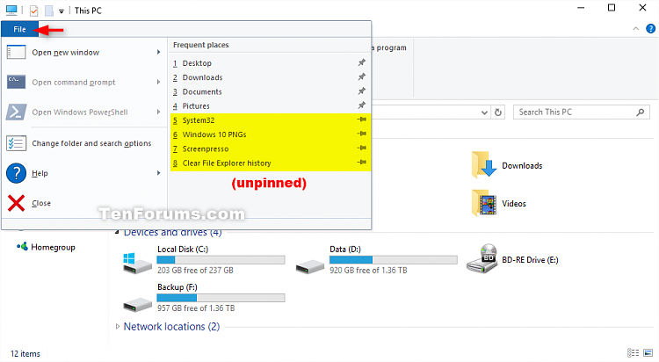
Task: Click the Videos folder label
Action: [514, 204]
